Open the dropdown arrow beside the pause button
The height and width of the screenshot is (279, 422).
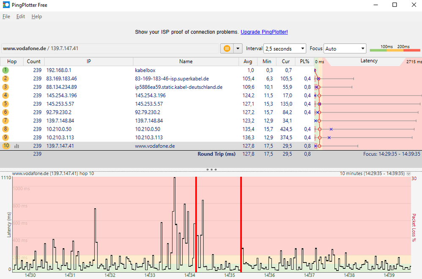[238, 49]
